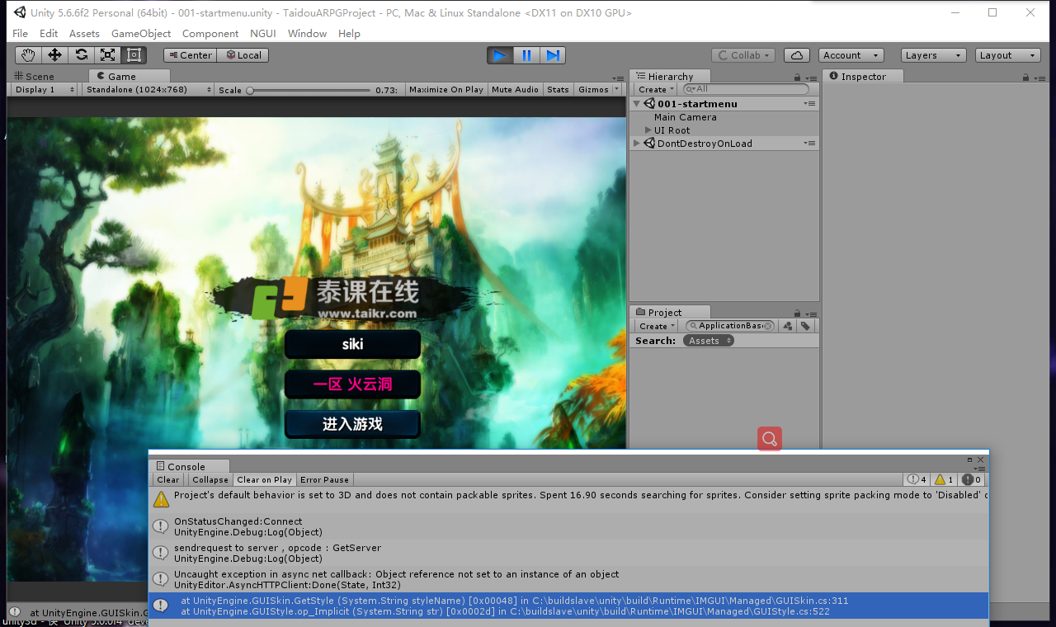Click the 一区 火云洞 server button
The width and height of the screenshot is (1056, 627).
[353, 384]
